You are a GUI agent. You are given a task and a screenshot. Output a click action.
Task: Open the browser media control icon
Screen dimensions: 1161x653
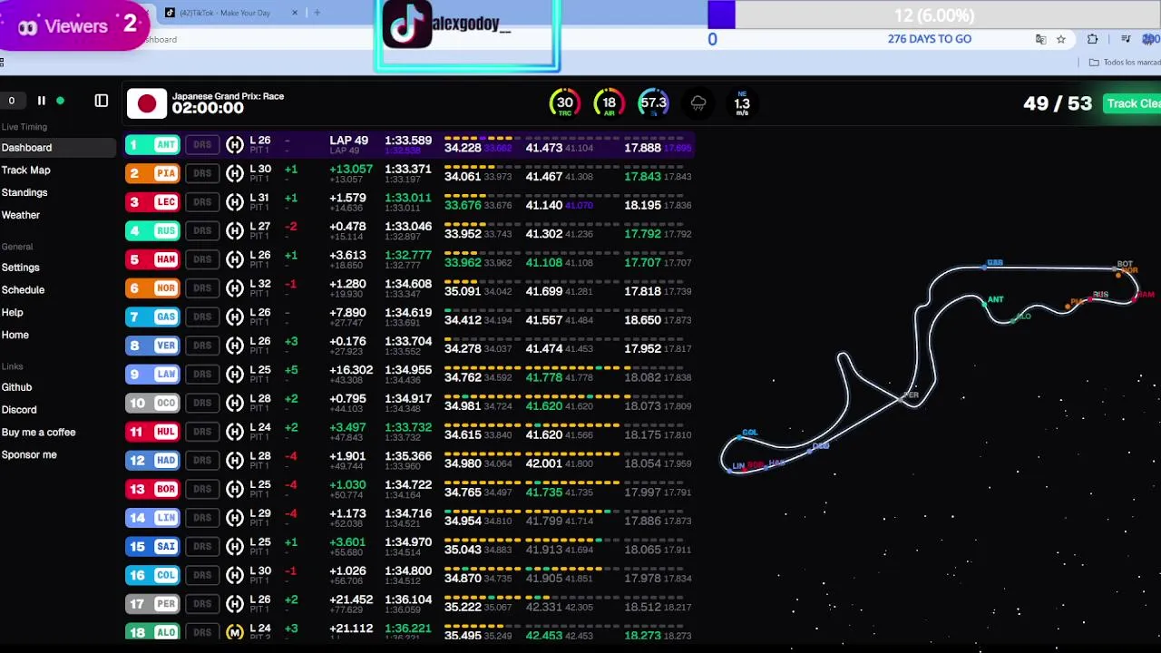click(x=1126, y=39)
